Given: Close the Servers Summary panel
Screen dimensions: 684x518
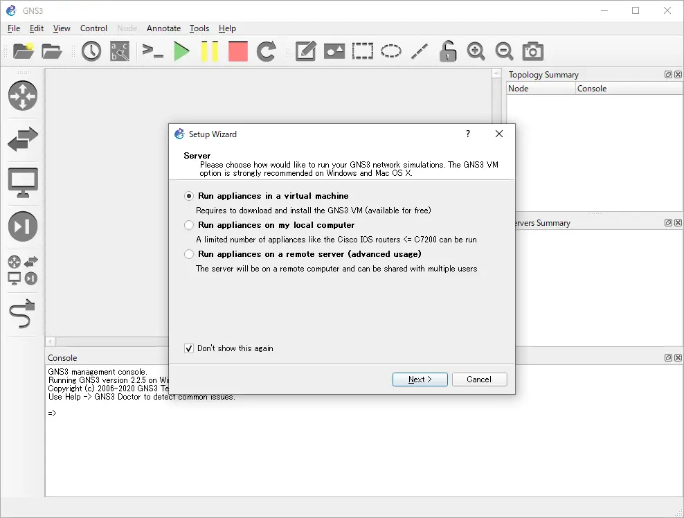Looking at the screenshot, I should point(678,222).
